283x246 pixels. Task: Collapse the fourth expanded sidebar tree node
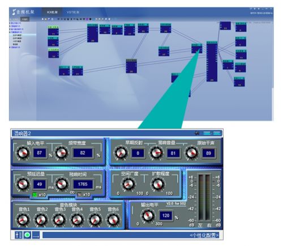[x=10, y=32]
